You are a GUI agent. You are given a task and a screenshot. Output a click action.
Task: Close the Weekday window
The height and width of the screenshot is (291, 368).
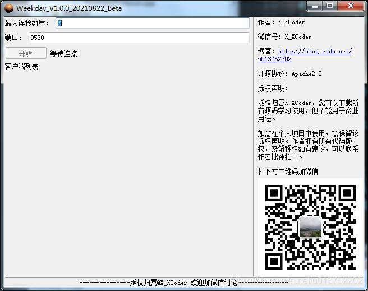(x=351, y=6)
